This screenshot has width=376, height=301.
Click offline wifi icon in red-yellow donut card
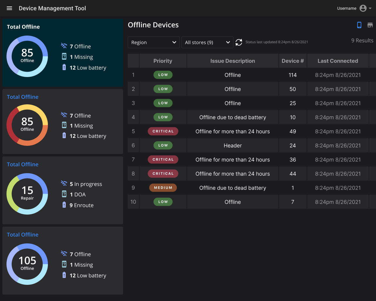[64, 115]
